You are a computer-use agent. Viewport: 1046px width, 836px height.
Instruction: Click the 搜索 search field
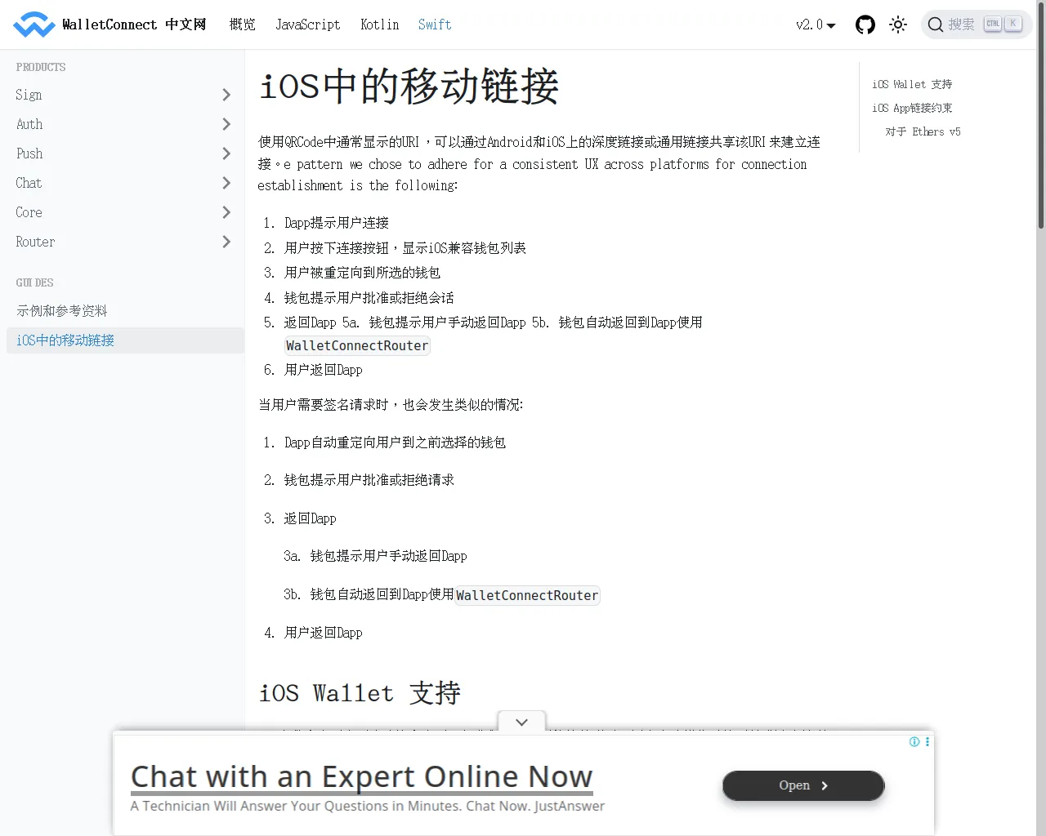click(977, 24)
